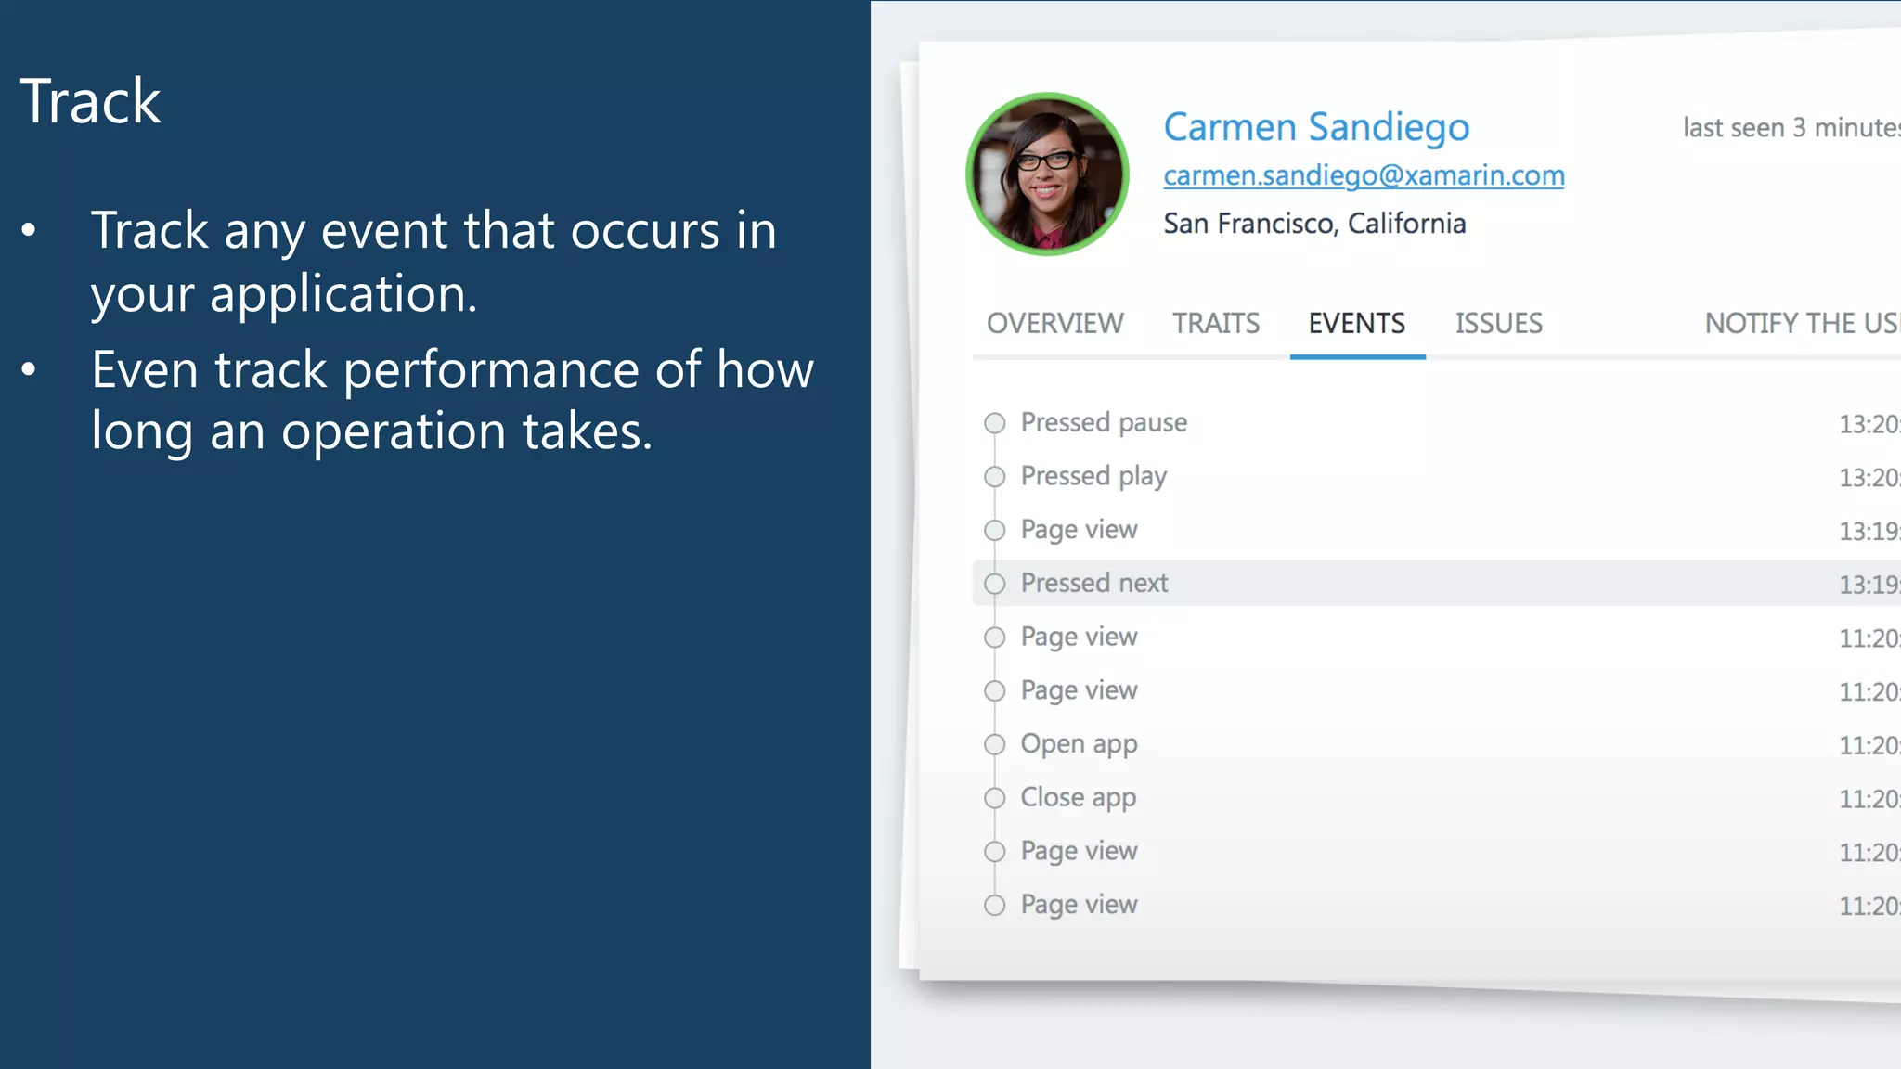Select the Pressed play event row

1437,477
